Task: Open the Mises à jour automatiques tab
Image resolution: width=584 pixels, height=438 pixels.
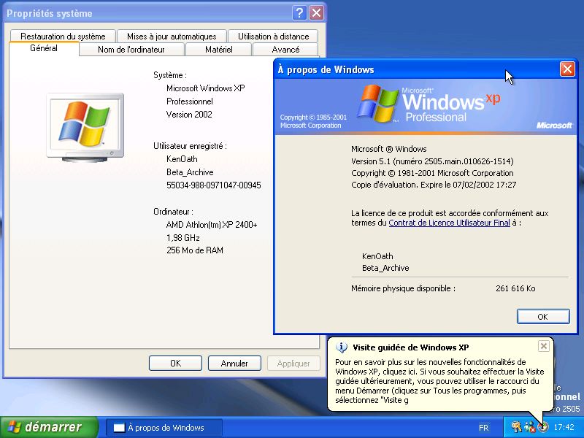Action: 172,36
